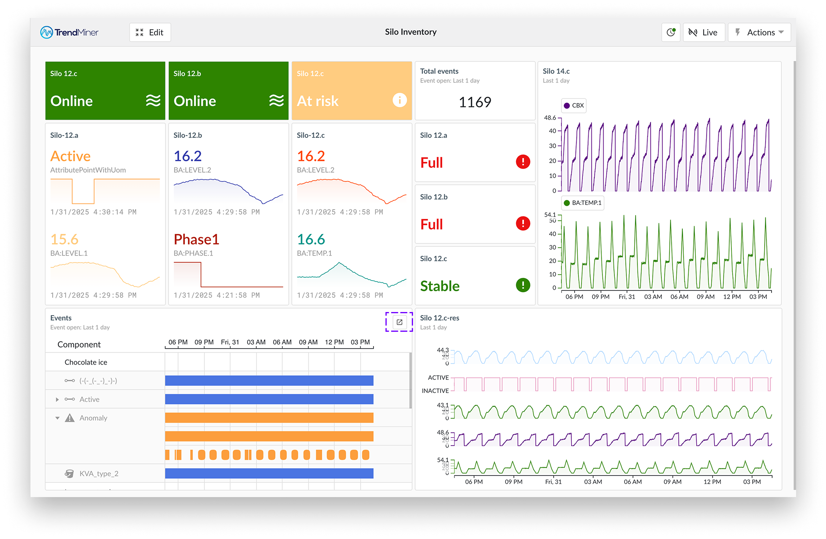Viewport: 826px width, 539px height.
Task: Click waves icon on Silo 12.b Online tile
Action: tap(276, 100)
